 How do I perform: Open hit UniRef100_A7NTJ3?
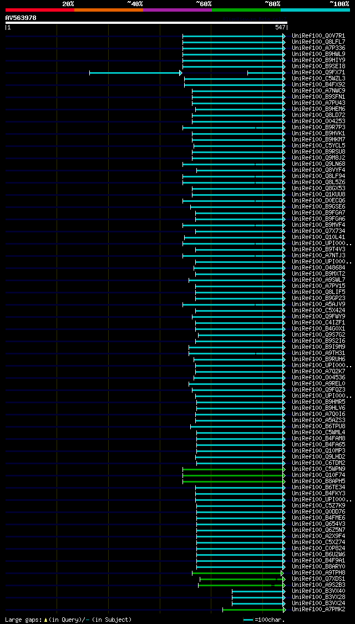(318, 256)
